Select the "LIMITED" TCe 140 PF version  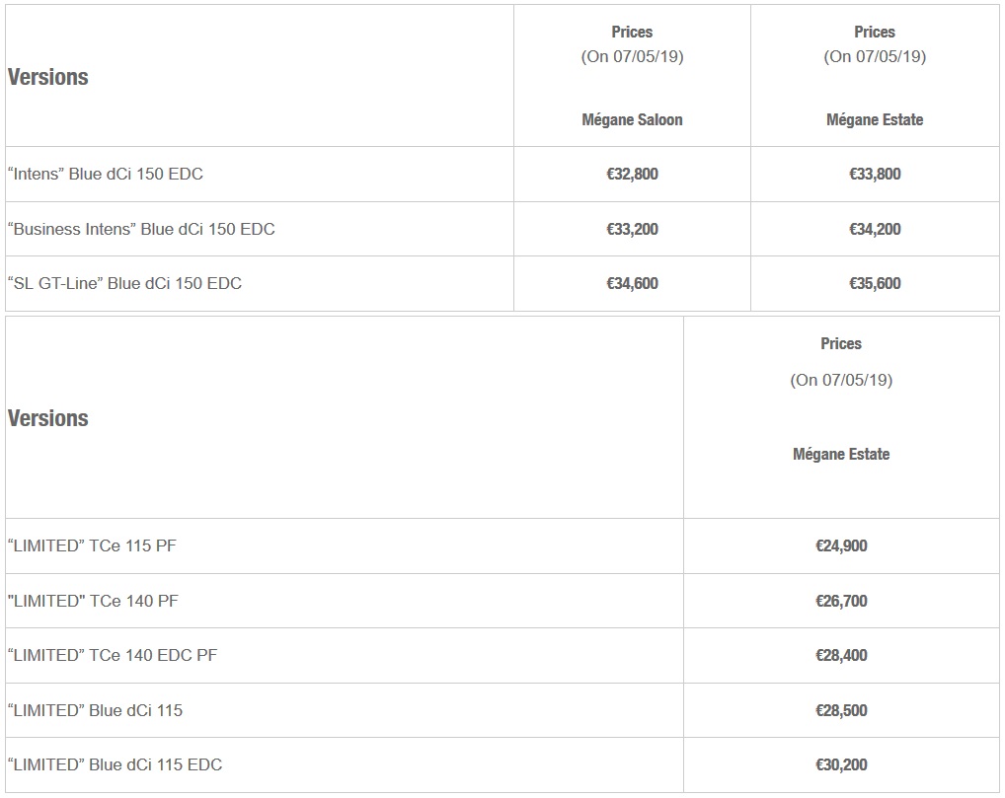point(93,601)
